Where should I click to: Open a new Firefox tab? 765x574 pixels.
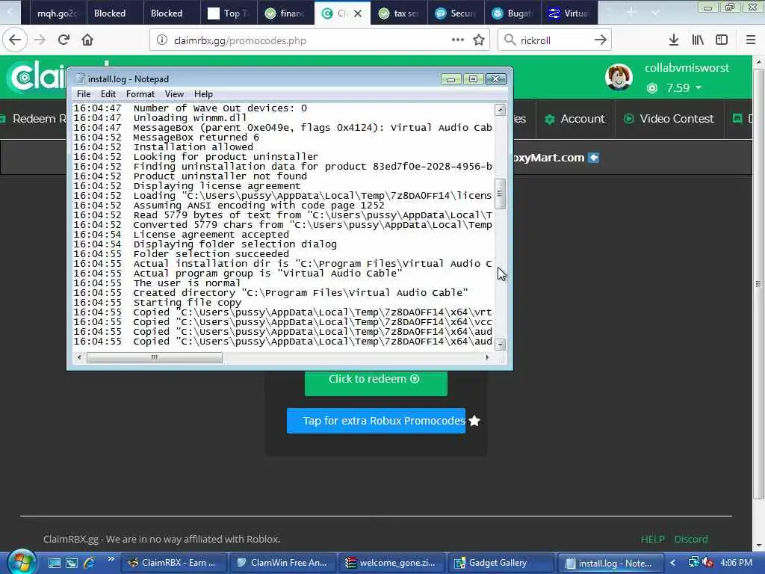[631, 13]
